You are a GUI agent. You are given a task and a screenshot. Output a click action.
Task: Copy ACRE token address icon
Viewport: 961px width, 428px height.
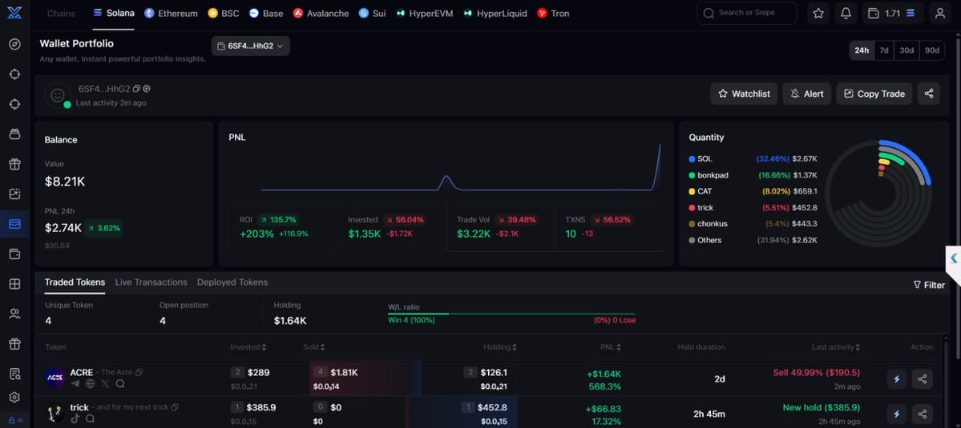139,372
